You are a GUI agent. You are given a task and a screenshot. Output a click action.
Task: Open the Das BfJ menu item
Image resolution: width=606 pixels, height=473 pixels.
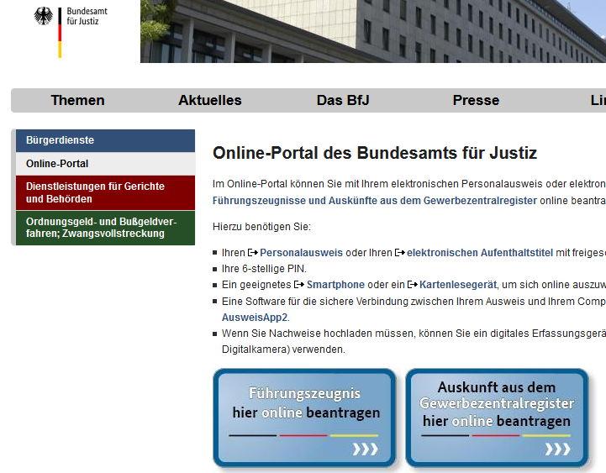[343, 100]
